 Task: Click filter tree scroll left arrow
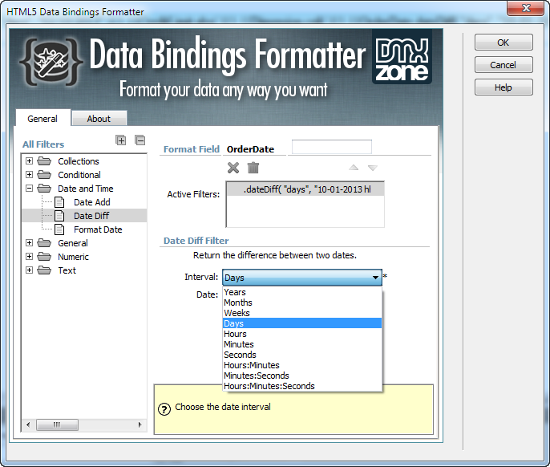point(28,424)
